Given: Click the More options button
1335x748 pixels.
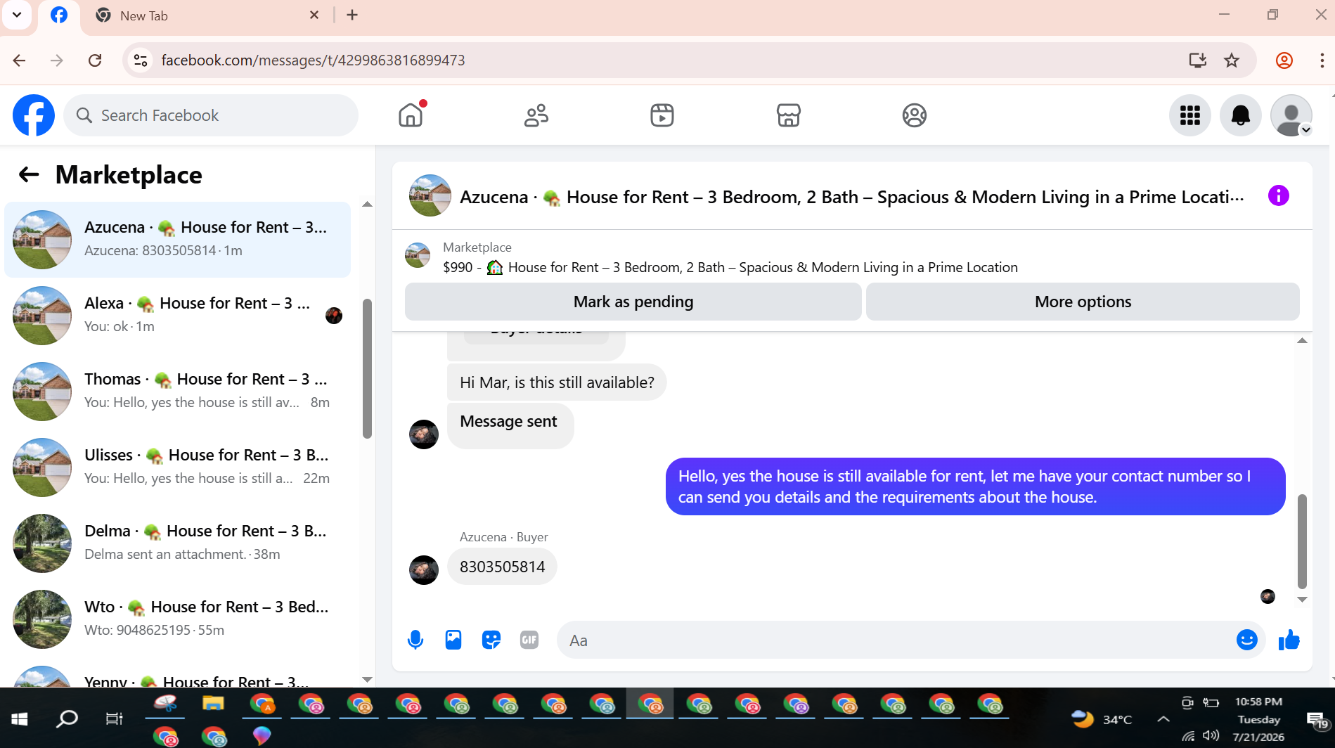Looking at the screenshot, I should [x=1083, y=302].
